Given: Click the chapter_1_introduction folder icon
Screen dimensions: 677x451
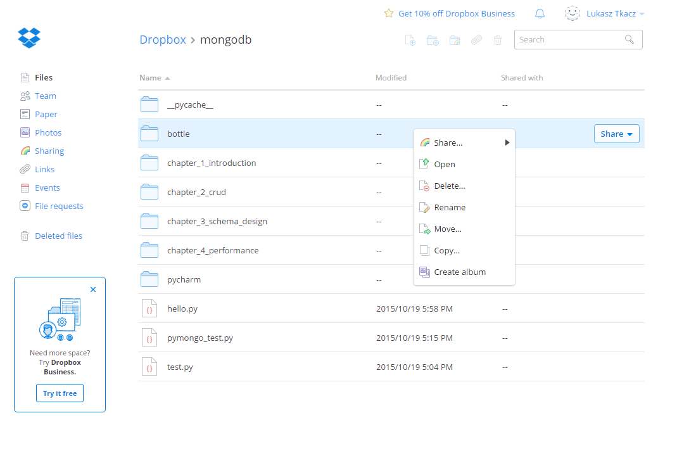Looking at the screenshot, I should tap(149, 162).
